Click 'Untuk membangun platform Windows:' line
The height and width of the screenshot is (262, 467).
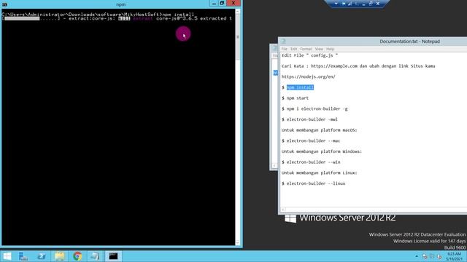(x=322, y=151)
